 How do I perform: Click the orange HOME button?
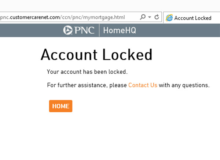point(60,106)
